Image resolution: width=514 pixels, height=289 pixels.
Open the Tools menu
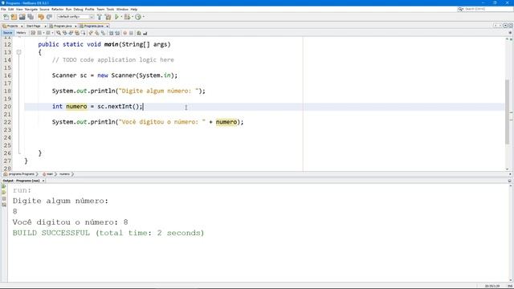[110, 9]
